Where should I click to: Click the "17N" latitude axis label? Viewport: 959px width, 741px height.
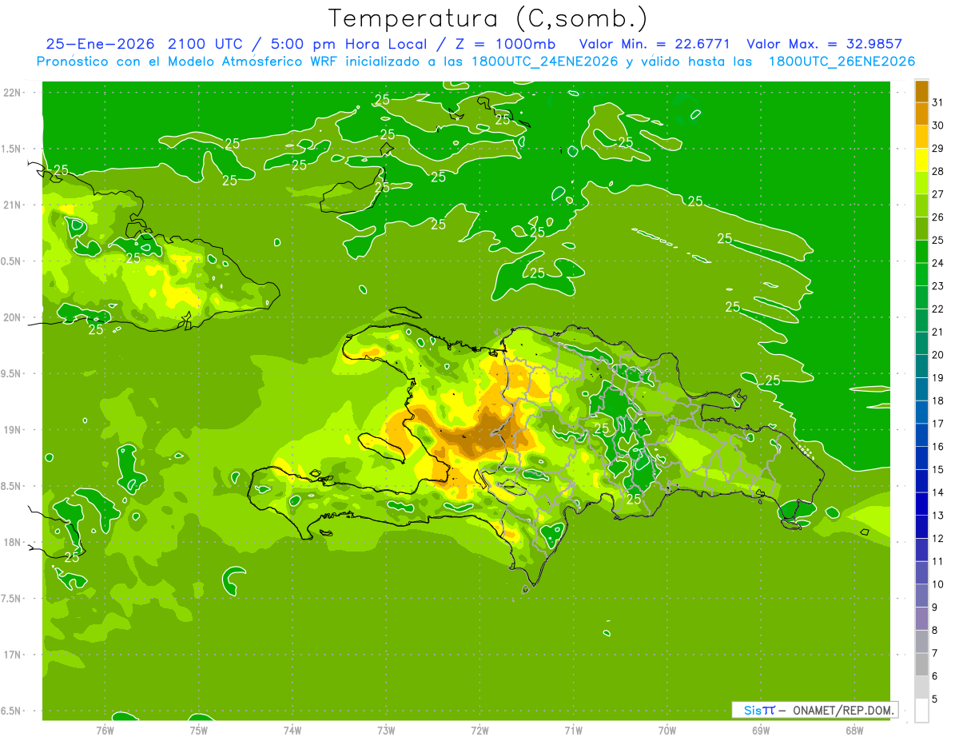coord(12,655)
